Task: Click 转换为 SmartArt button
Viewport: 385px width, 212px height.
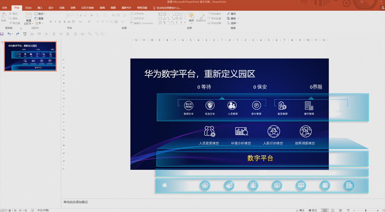Action: click(143, 23)
